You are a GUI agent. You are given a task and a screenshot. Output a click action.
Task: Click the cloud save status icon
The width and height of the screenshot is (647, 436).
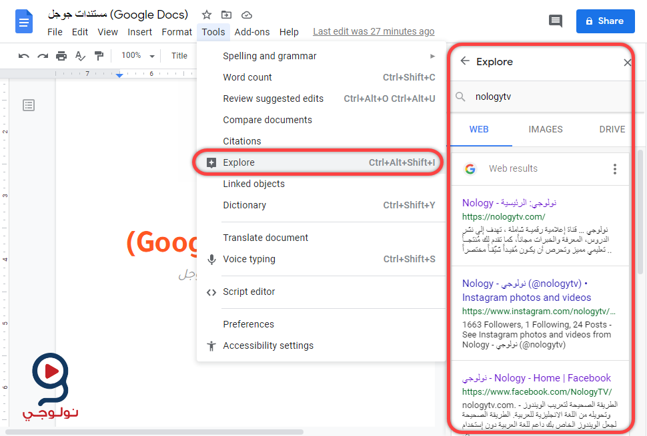(247, 15)
